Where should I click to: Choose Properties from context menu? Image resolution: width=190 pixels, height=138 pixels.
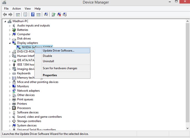click(62, 75)
